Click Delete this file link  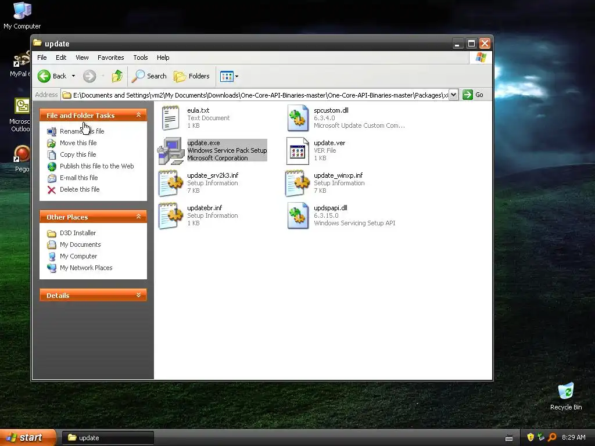80,190
